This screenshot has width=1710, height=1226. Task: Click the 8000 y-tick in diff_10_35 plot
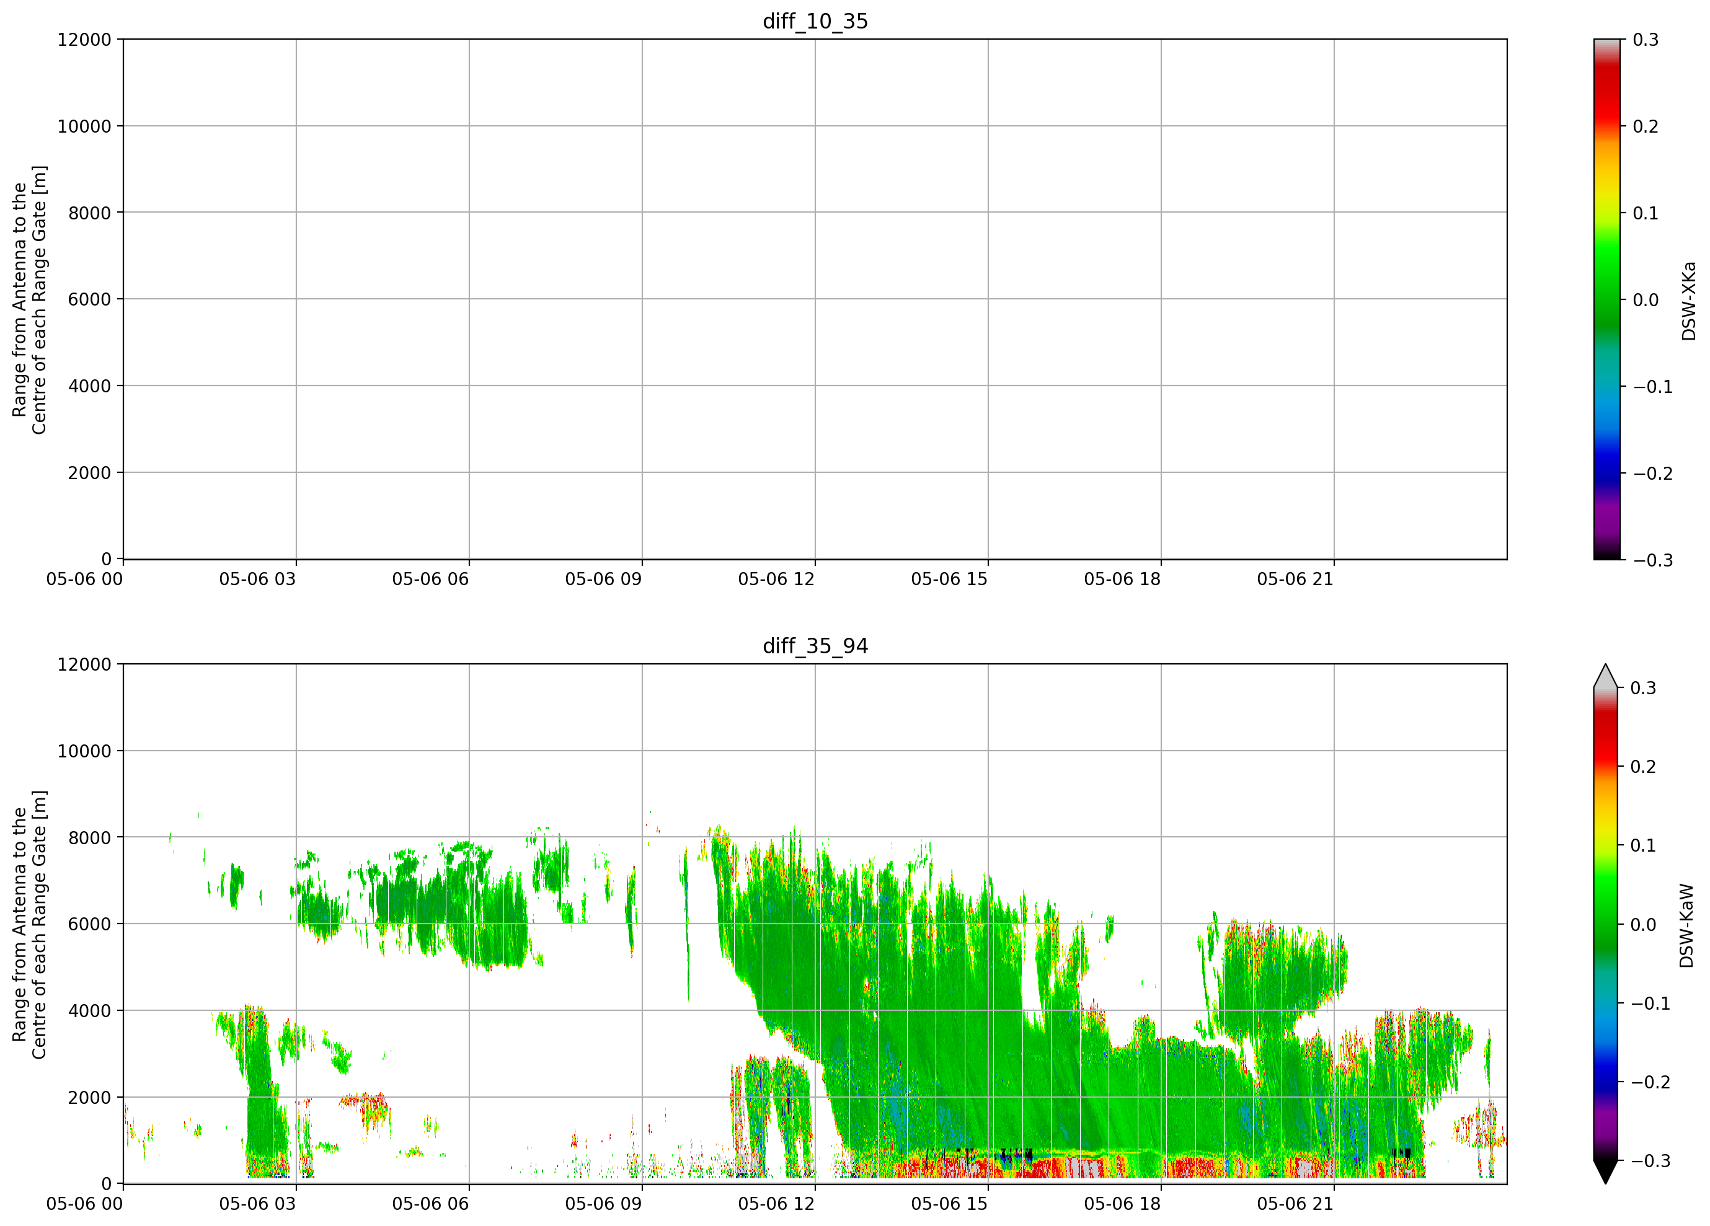[90, 213]
